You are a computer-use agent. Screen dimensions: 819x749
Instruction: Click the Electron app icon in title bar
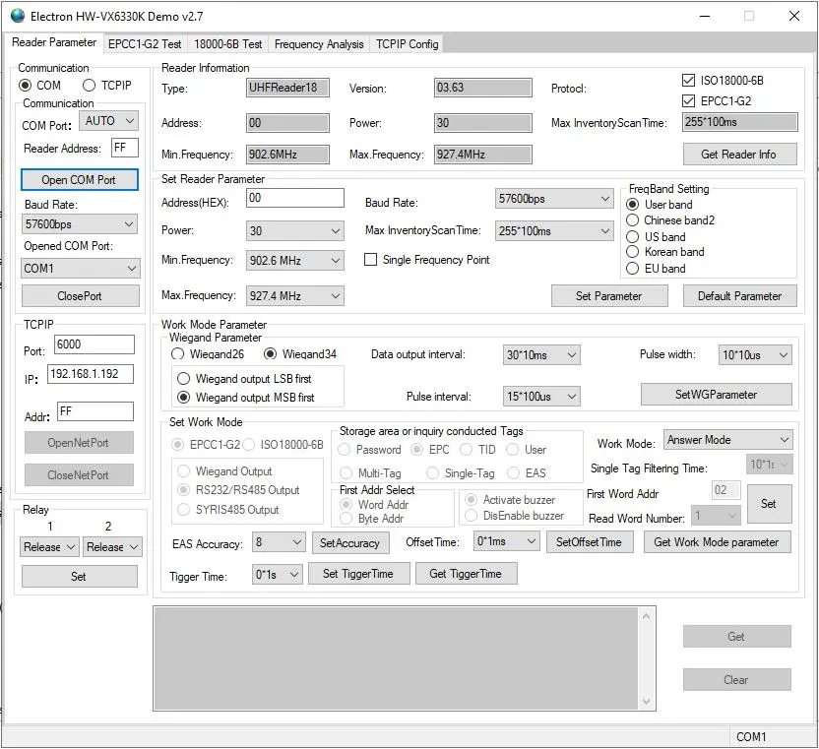(x=17, y=16)
